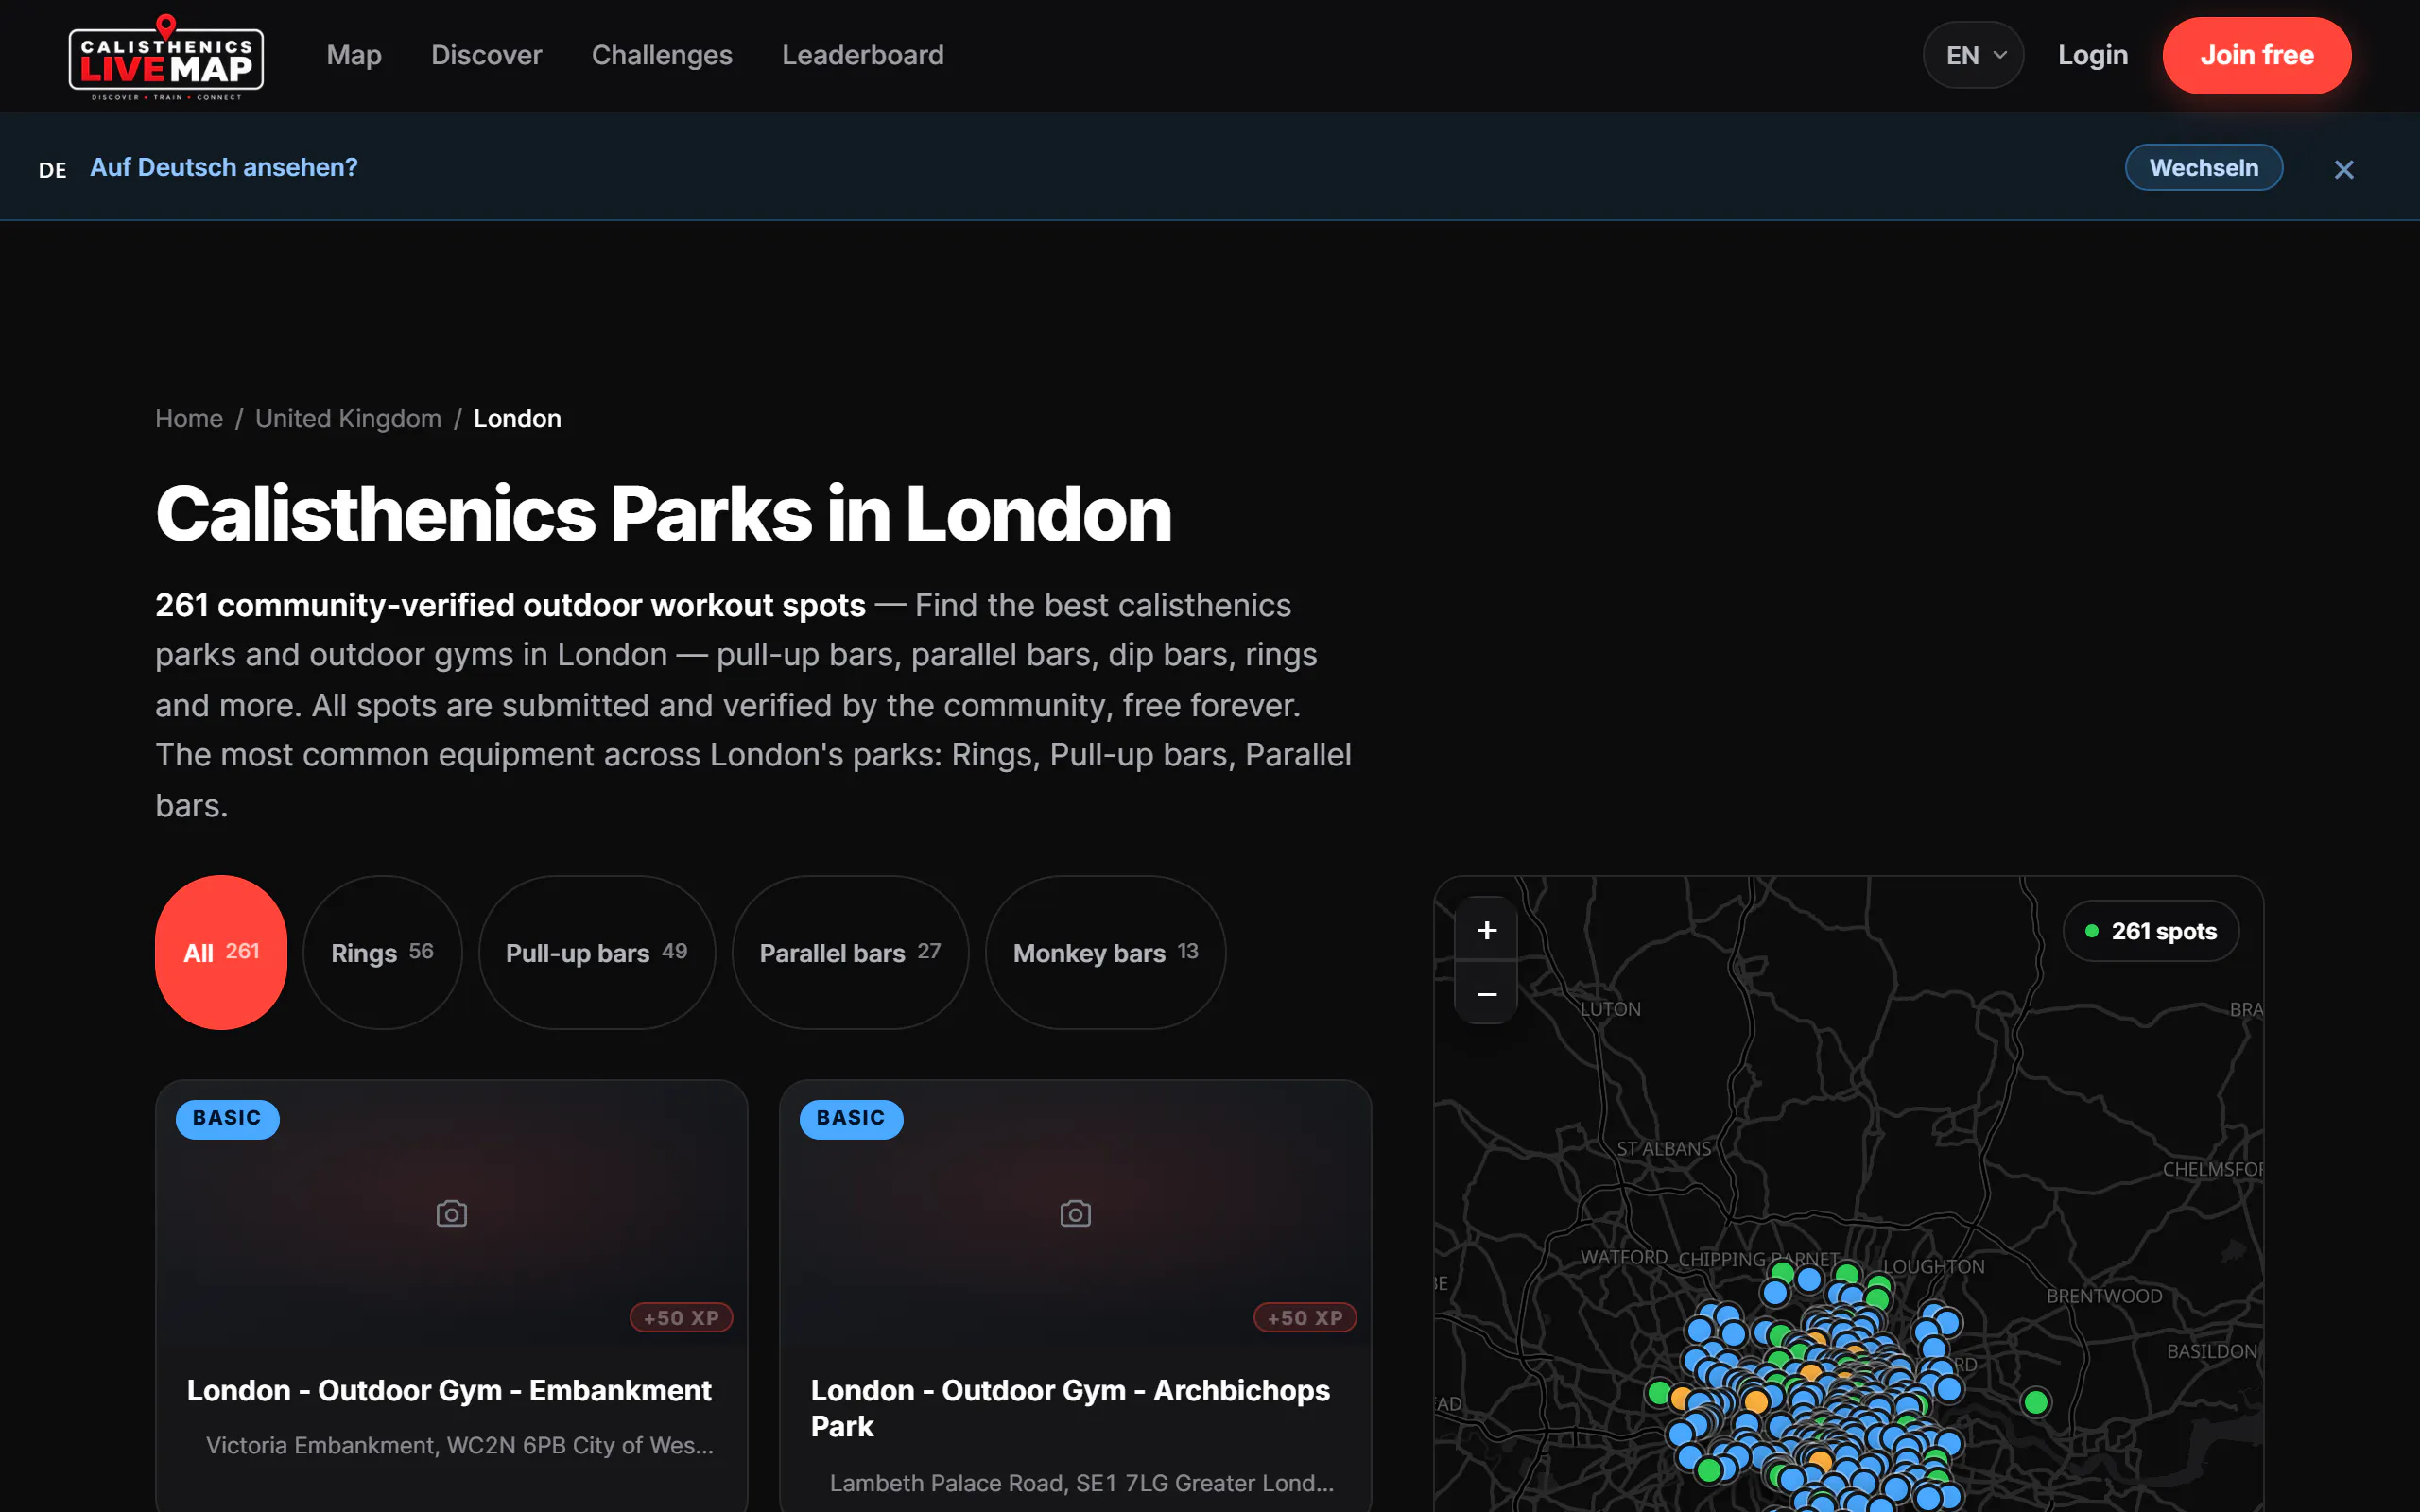2420x1512 pixels.
Task: Open the Map nav item
Action: [354, 55]
